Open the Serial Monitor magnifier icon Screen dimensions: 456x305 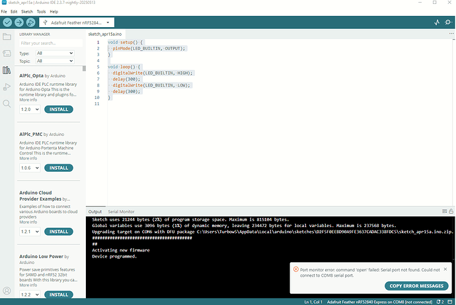(449, 22)
